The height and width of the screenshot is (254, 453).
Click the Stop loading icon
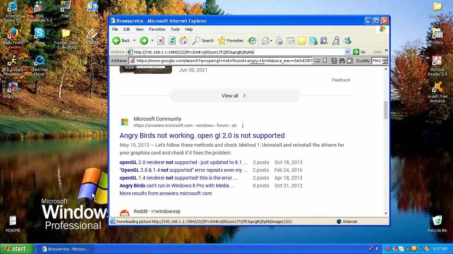161,41
